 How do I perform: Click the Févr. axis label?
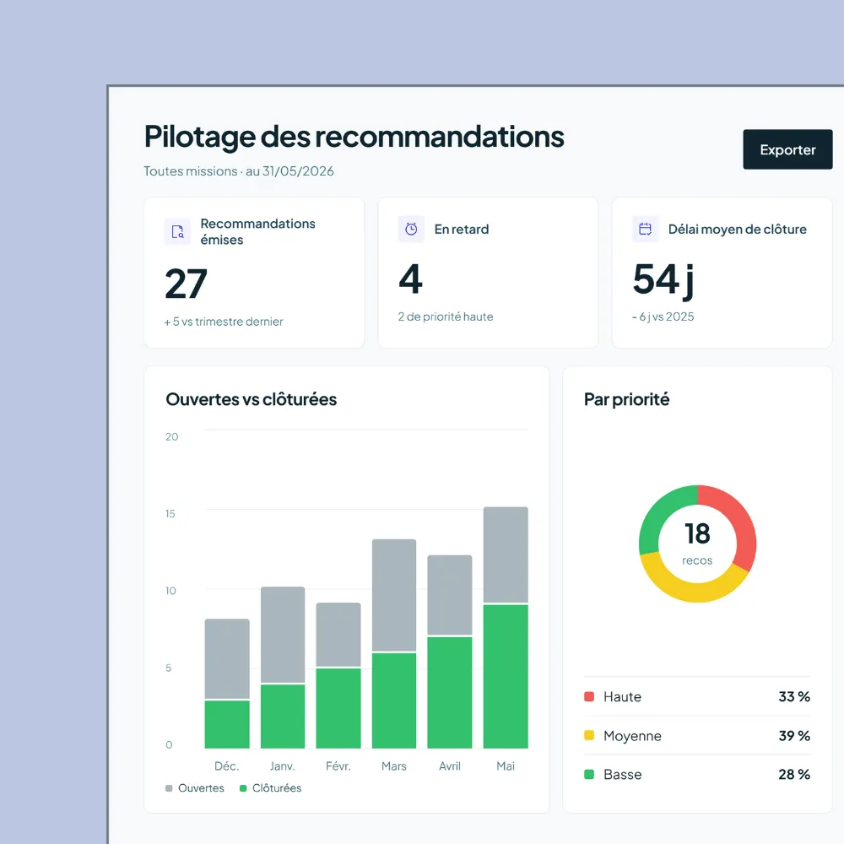pos(338,766)
